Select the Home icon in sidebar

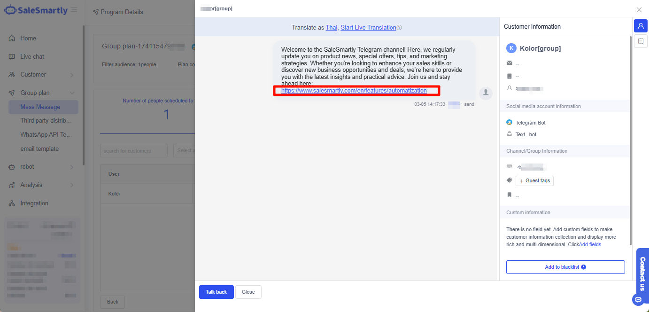13,38
